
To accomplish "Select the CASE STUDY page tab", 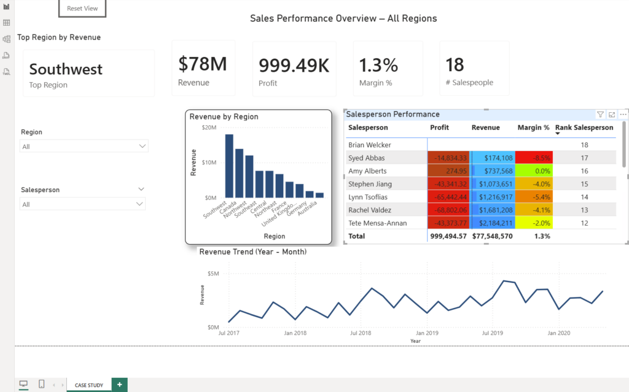I will (x=89, y=385).
